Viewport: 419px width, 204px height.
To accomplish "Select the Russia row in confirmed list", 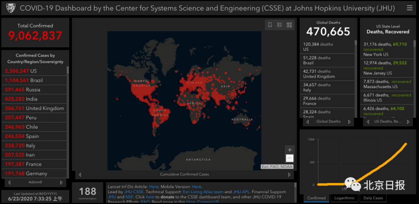I will (x=34, y=90).
